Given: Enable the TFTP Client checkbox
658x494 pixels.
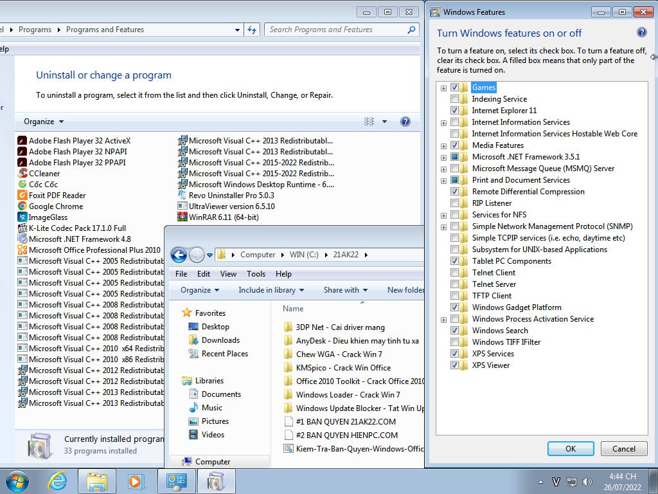Looking at the screenshot, I should [x=454, y=296].
